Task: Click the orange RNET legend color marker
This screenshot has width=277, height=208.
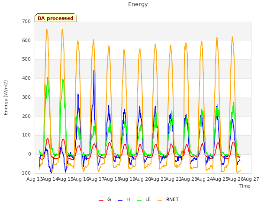Action: 160,200
